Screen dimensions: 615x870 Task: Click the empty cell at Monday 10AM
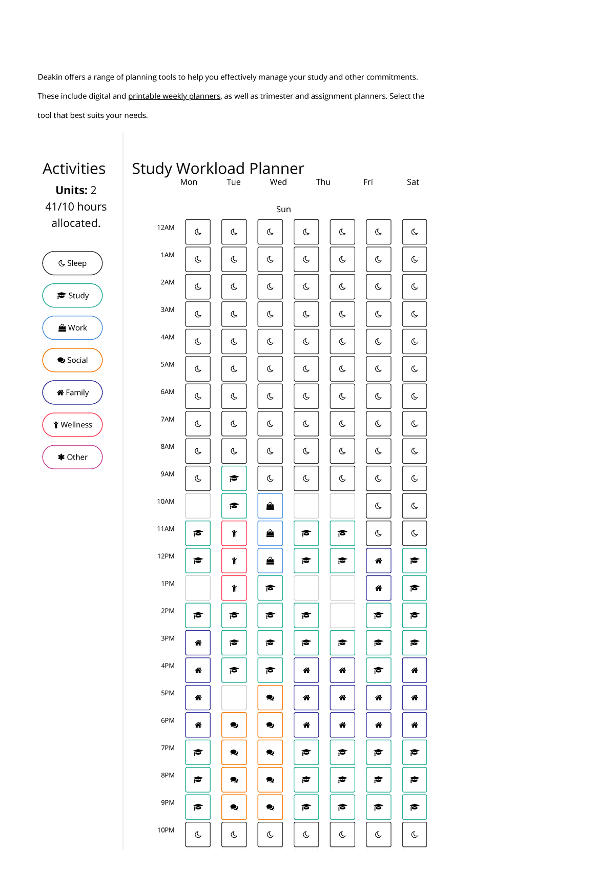pos(198,506)
